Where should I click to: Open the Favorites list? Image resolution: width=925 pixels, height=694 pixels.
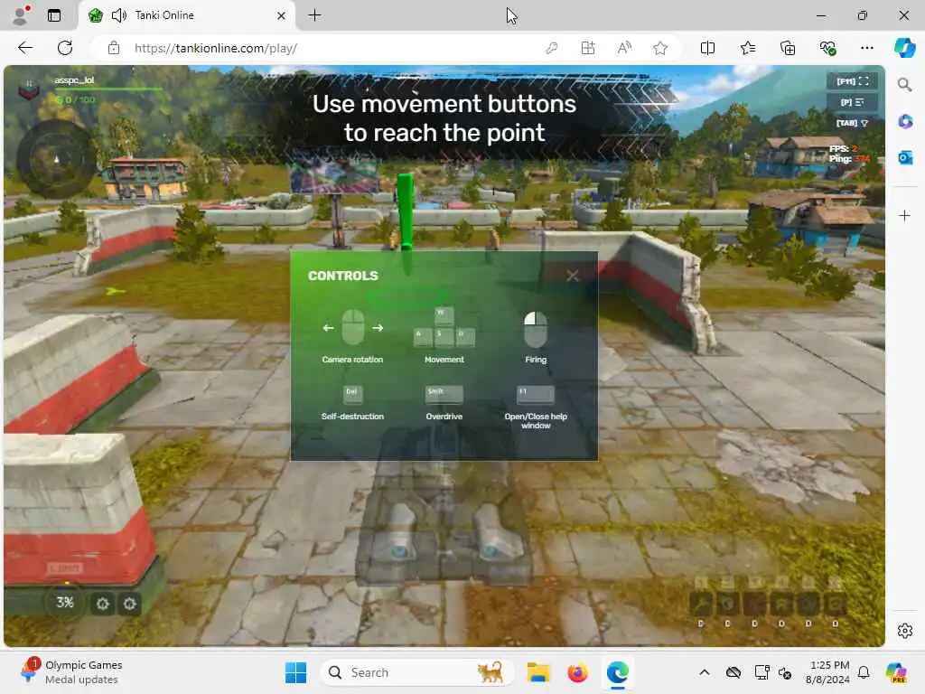click(x=747, y=48)
